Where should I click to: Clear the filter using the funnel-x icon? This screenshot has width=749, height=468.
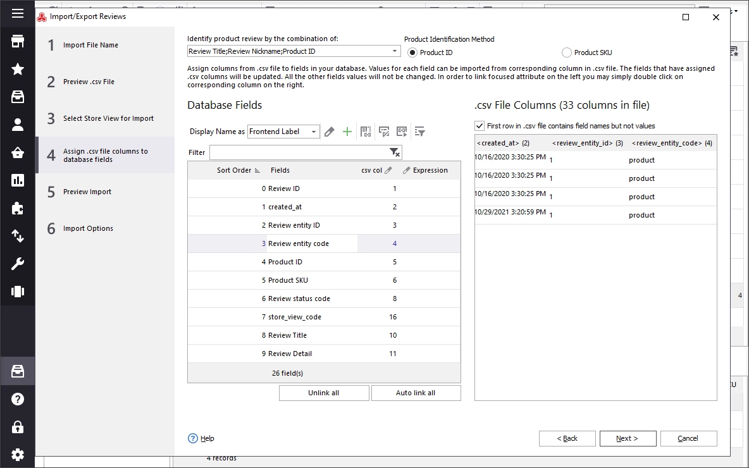coord(394,152)
